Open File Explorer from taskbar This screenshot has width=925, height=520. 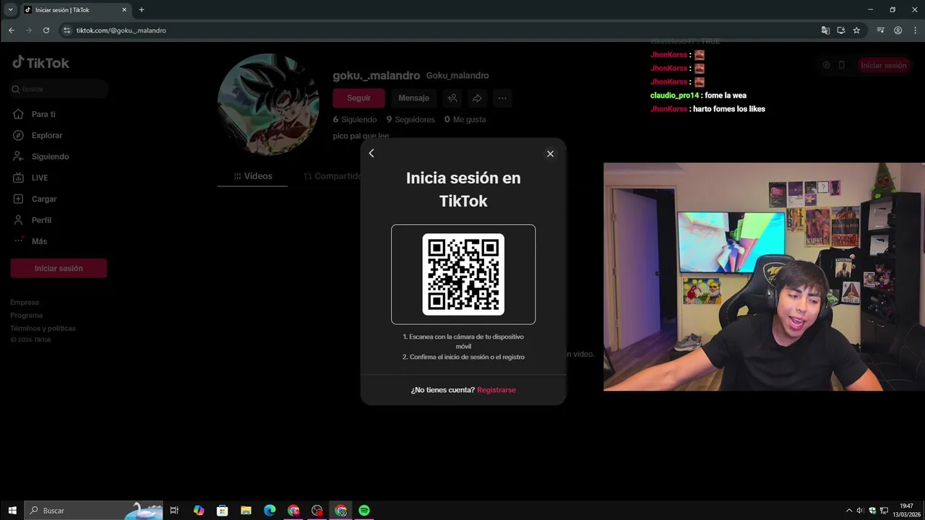(x=246, y=511)
